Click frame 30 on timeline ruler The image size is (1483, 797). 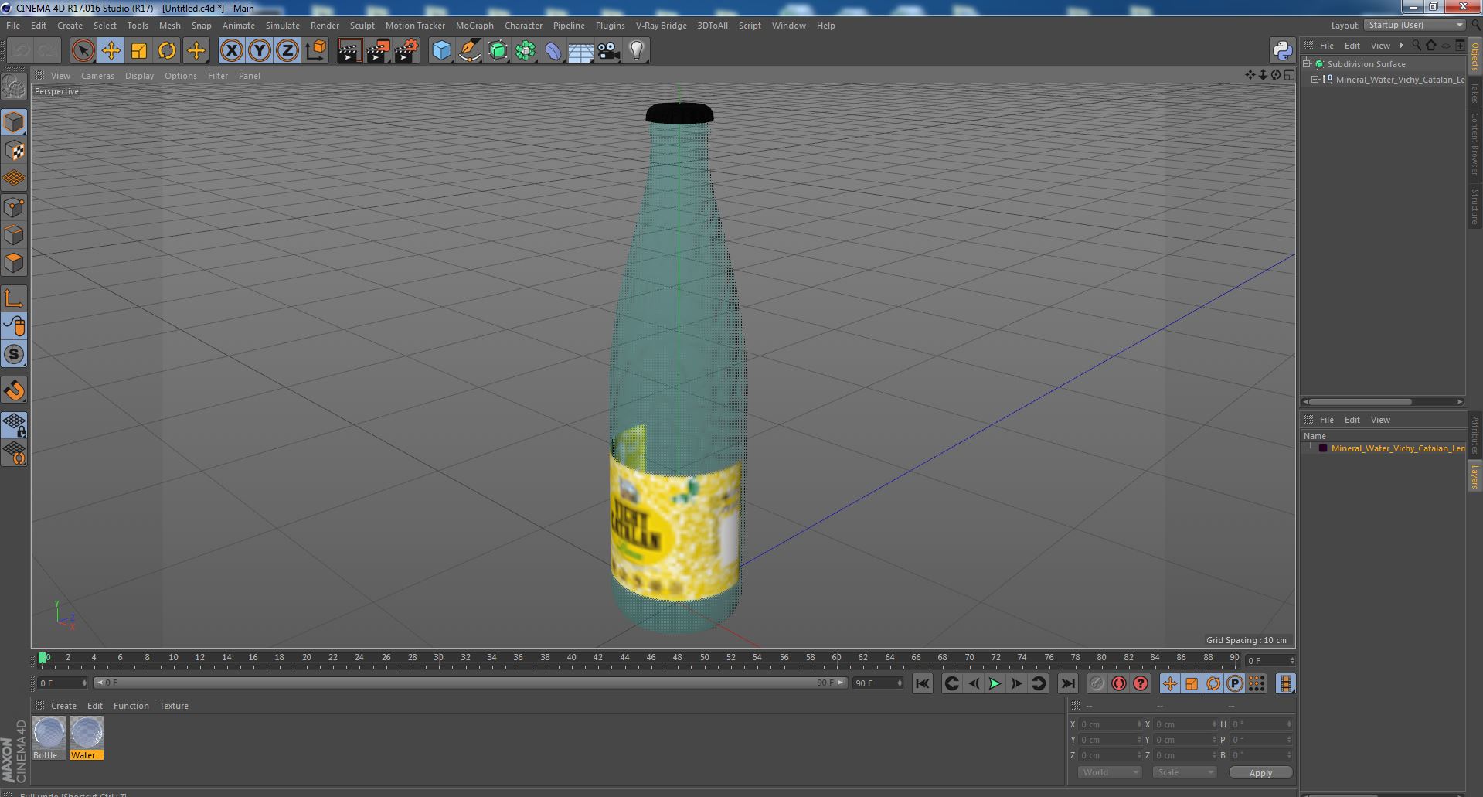coord(438,659)
